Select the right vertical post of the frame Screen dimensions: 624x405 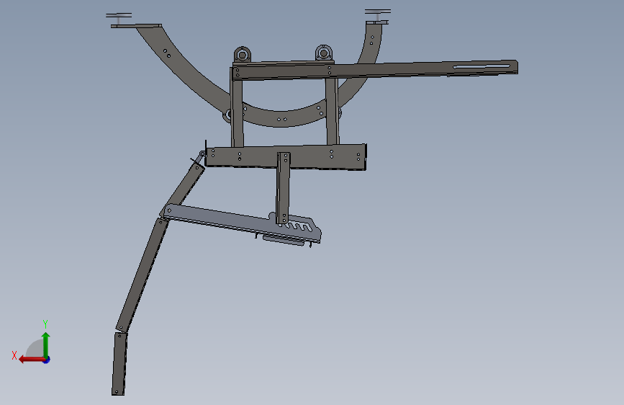click(x=332, y=111)
